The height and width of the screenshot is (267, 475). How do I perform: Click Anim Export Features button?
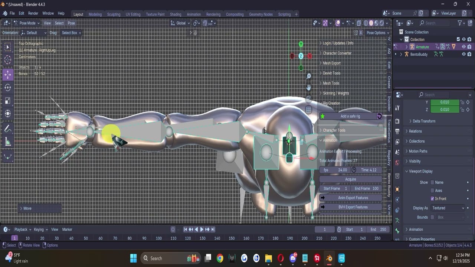(x=351, y=198)
